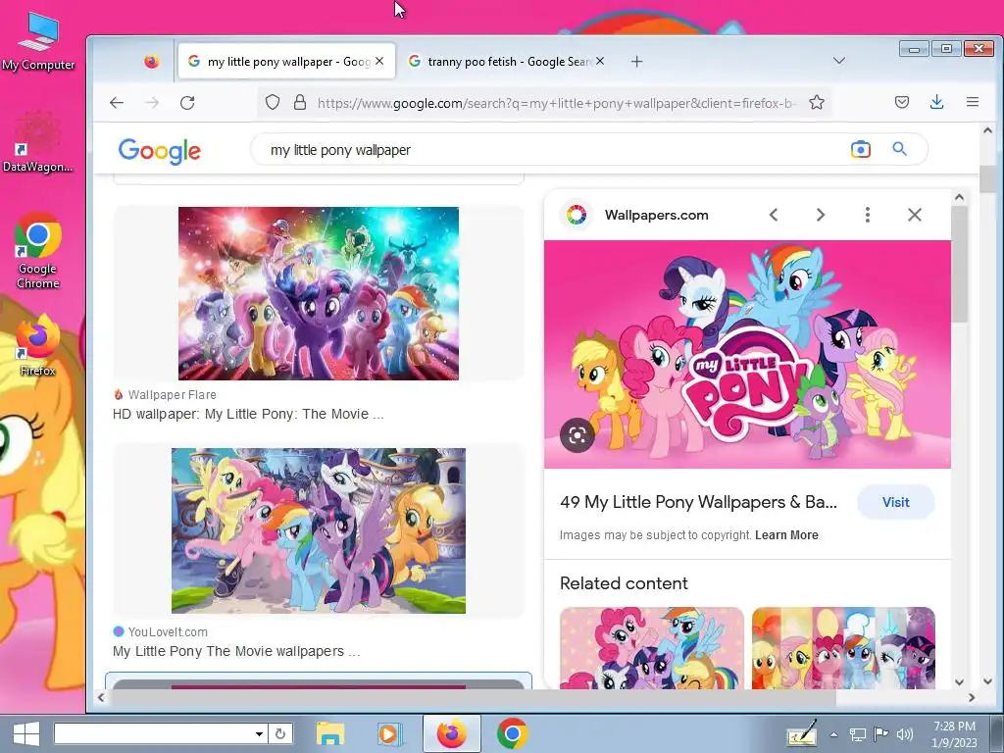
Task: Open the Wallpaper Flare movie image thumbnail
Action: pyautogui.click(x=319, y=293)
